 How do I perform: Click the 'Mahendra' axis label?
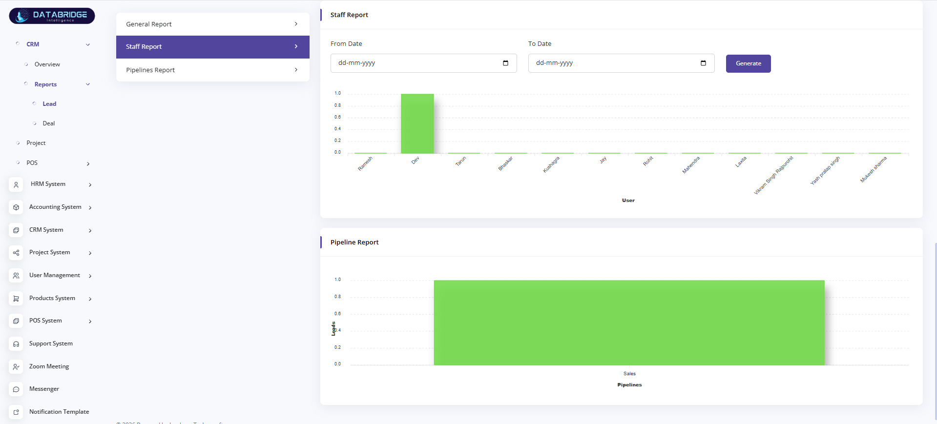click(x=691, y=165)
